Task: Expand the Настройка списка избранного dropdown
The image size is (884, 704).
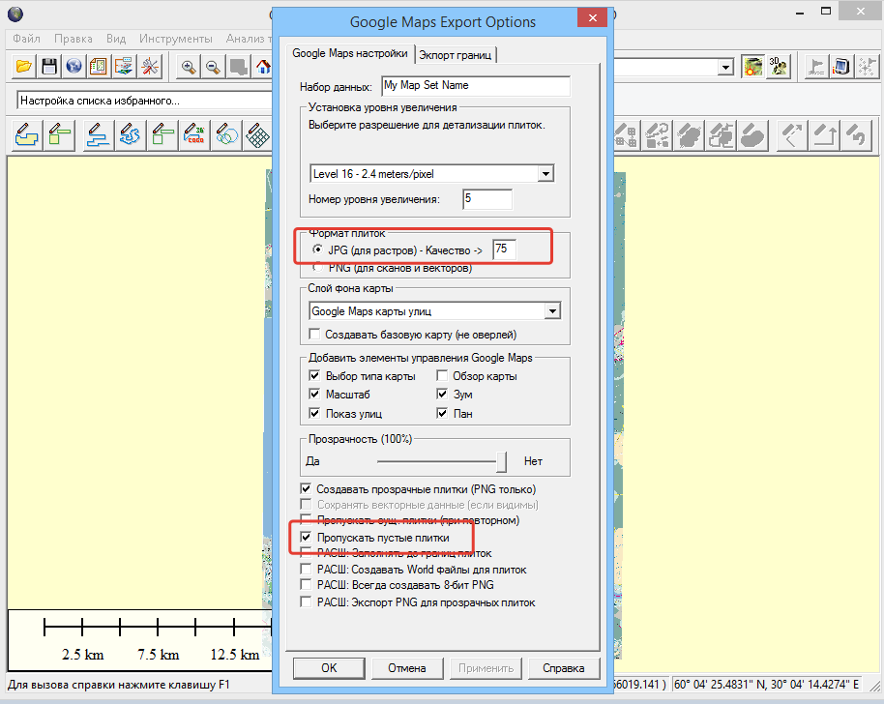Action: point(145,101)
